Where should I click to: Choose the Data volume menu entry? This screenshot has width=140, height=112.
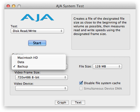[x=39, y=62]
